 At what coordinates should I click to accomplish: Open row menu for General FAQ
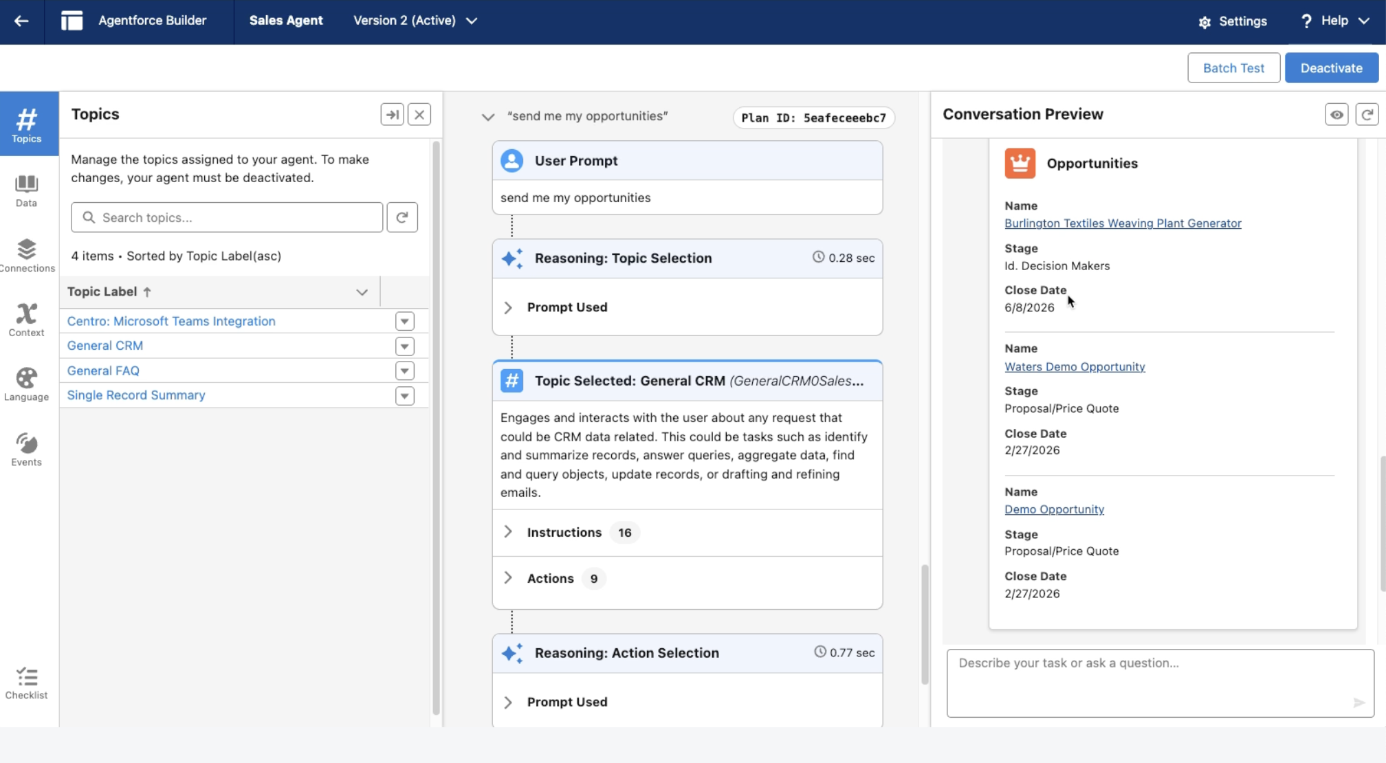[x=405, y=371]
